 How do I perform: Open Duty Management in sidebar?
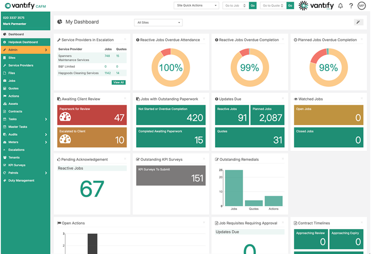tap(21, 180)
